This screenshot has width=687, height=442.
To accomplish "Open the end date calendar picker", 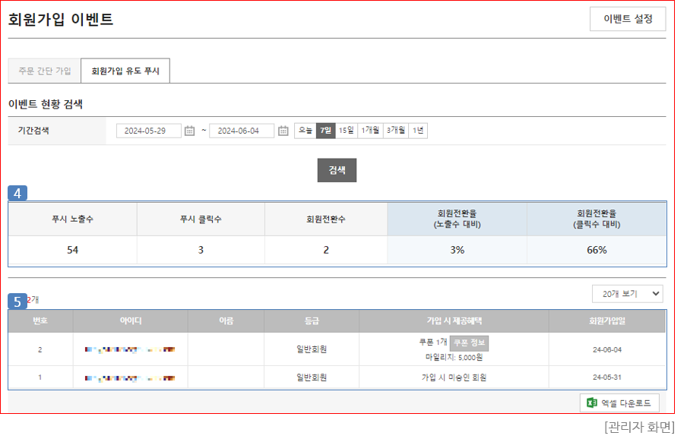I will pyautogui.click(x=283, y=131).
